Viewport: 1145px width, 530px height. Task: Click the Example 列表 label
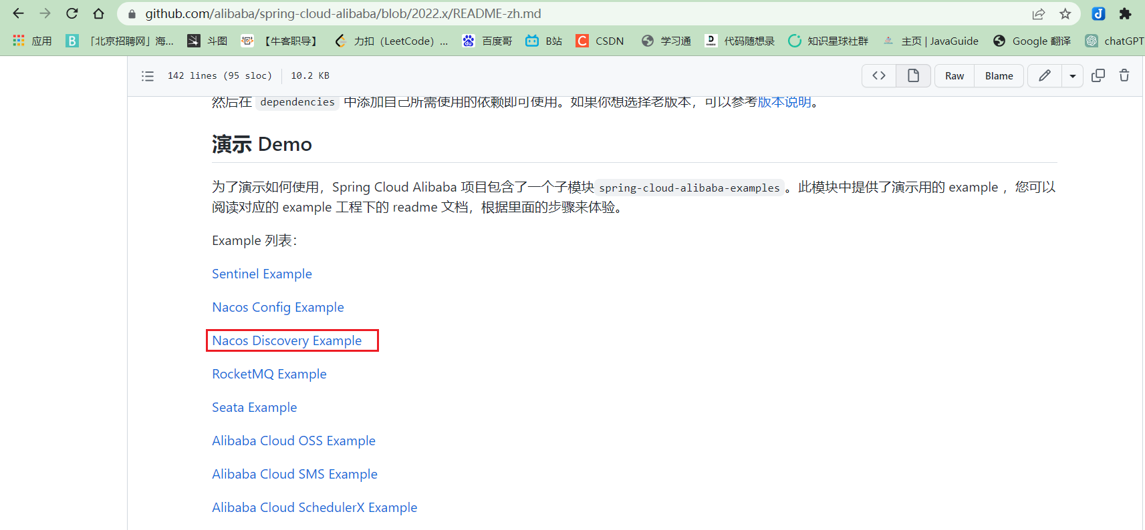click(255, 240)
